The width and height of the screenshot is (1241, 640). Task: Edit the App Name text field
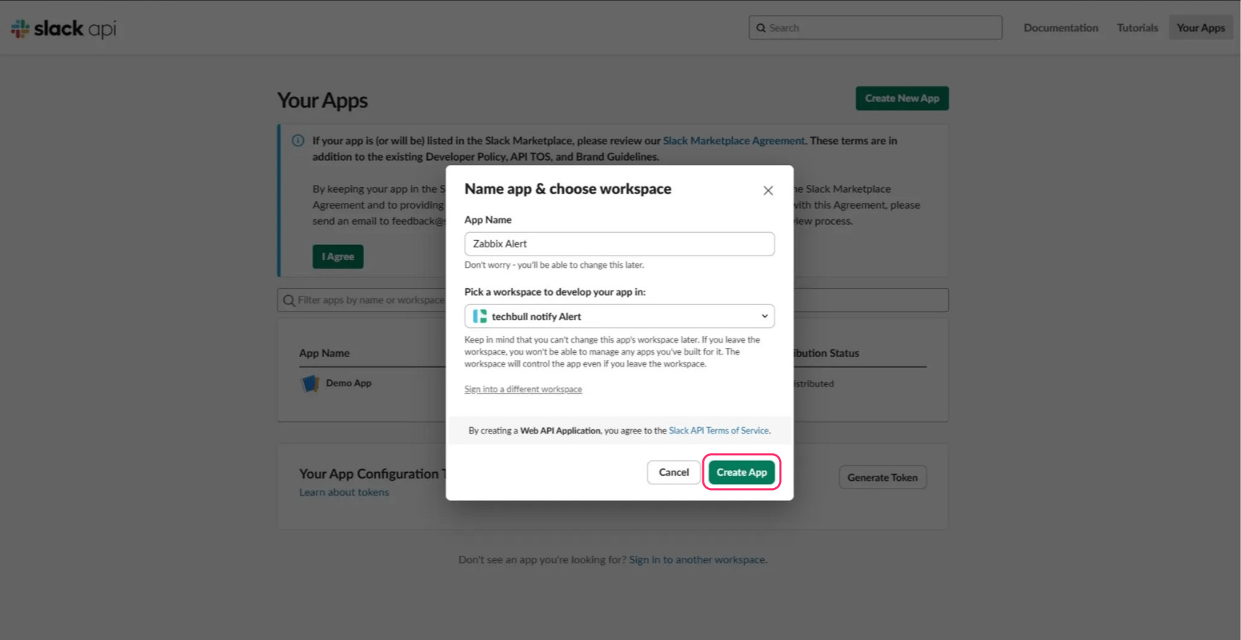(619, 244)
